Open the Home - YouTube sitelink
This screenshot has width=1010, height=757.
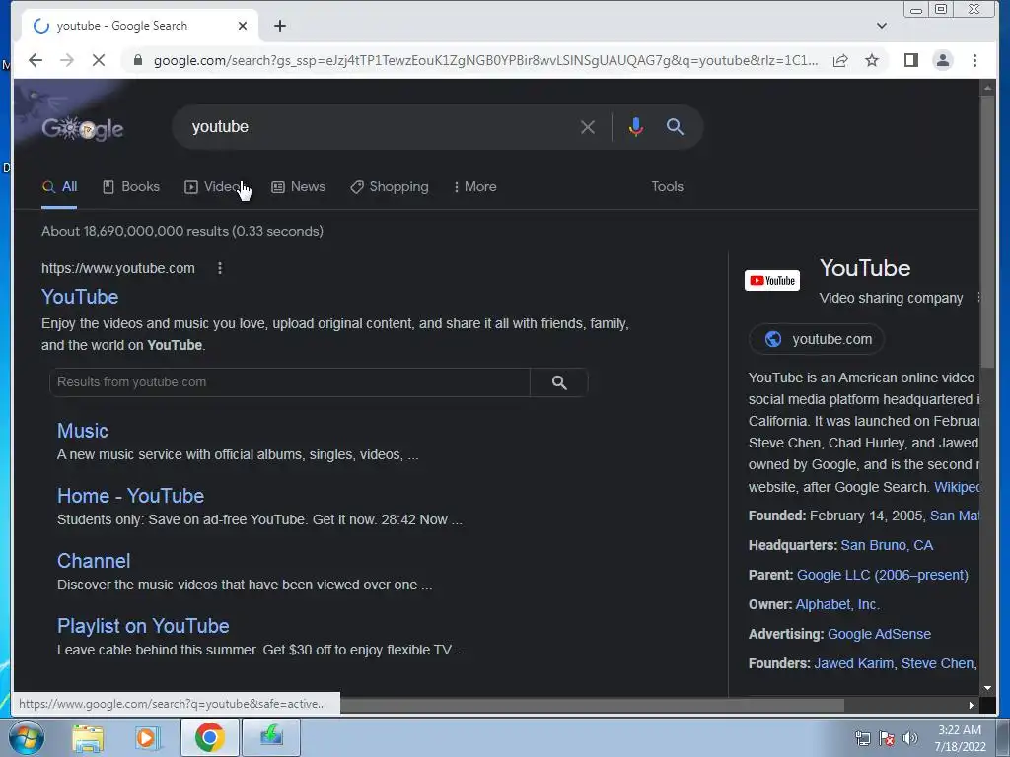pos(131,496)
